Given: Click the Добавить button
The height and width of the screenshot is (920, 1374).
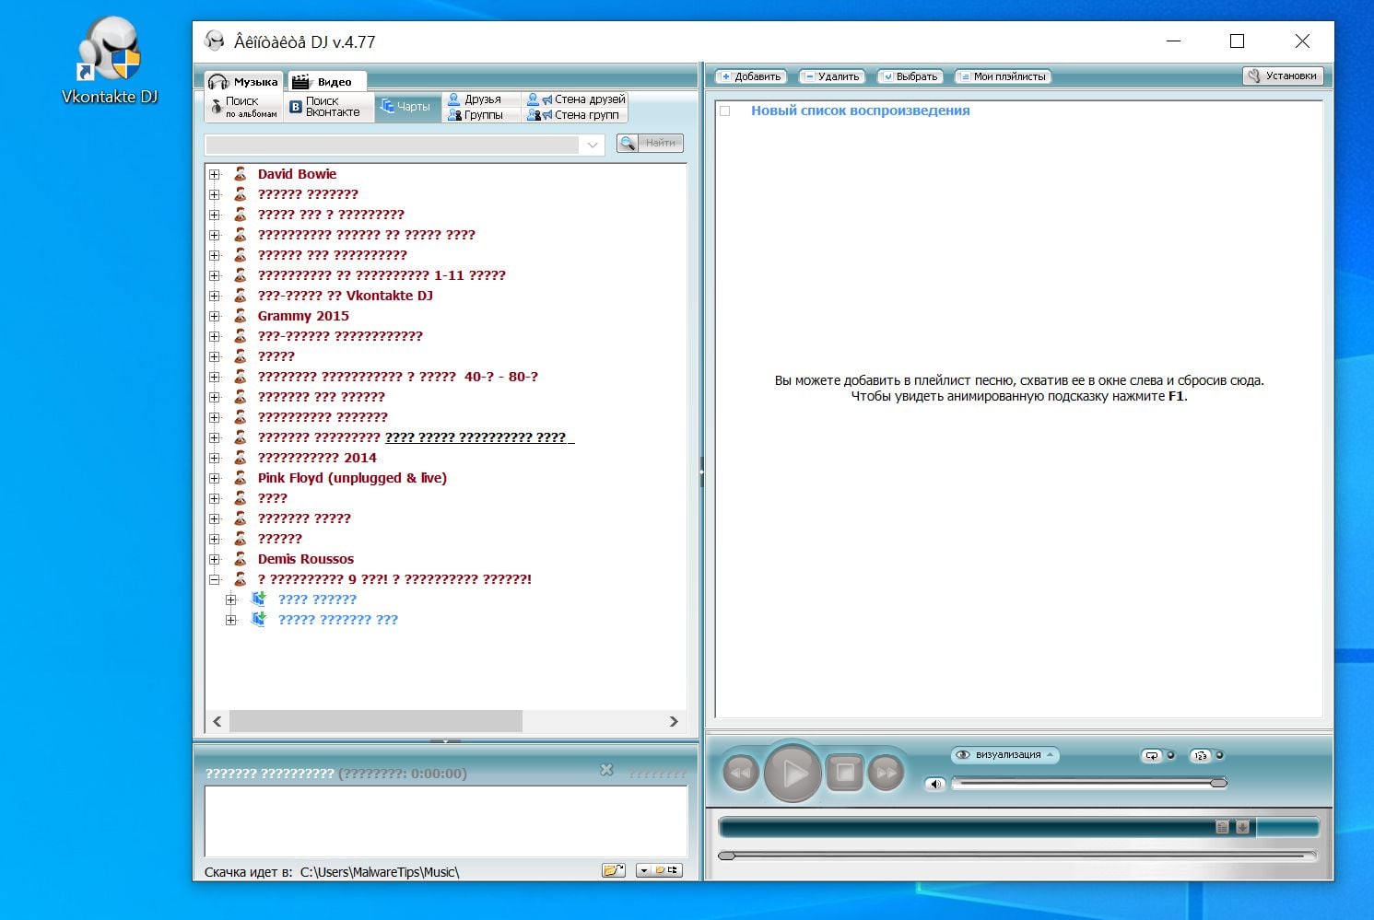Looking at the screenshot, I should pyautogui.click(x=750, y=76).
